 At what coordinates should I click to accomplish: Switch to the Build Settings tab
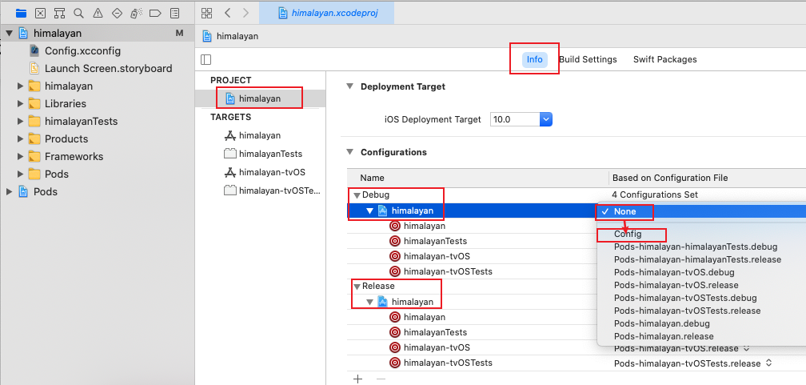588,59
